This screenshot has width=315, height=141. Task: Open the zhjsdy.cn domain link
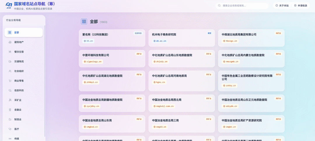(160, 61)
